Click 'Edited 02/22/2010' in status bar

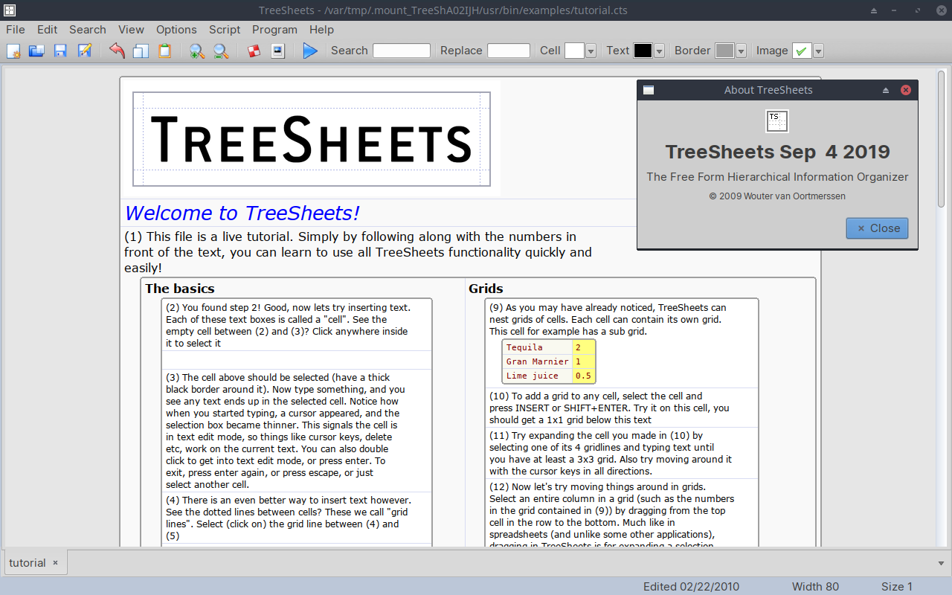point(691,586)
